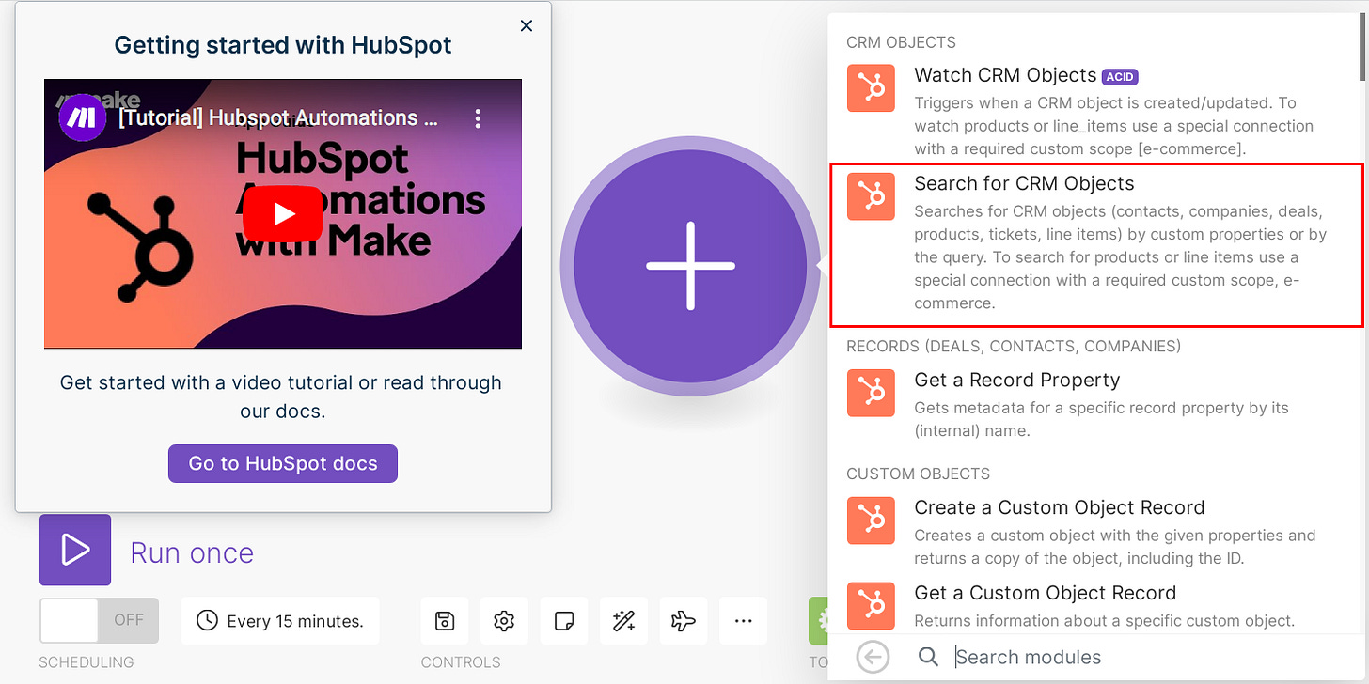Click the CUSTOM OBJECTS section heading
This screenshot has height=684, width=1369.
[x=918, y=474]
